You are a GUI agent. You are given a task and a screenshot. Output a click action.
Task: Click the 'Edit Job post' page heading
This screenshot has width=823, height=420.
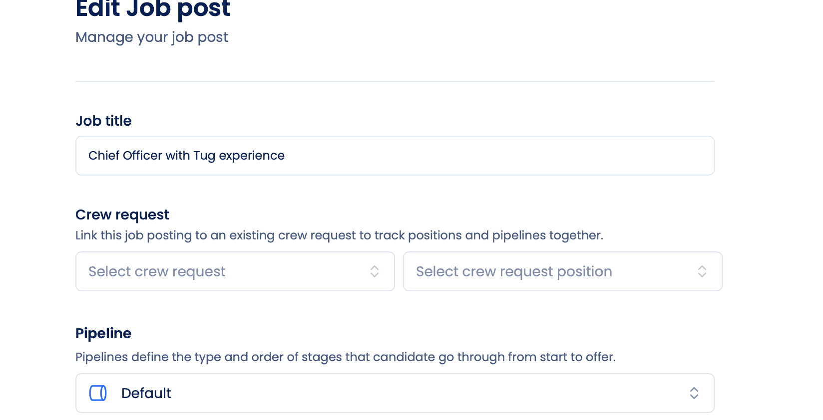click(153, 9)
